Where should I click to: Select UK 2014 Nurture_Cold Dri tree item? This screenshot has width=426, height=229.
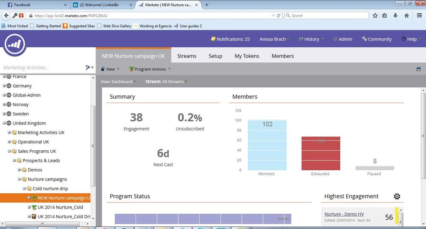(x=64, y=217)
